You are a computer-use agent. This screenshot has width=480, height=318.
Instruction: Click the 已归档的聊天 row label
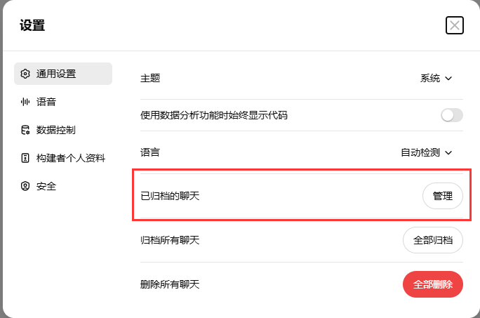(x=170, y=196)
